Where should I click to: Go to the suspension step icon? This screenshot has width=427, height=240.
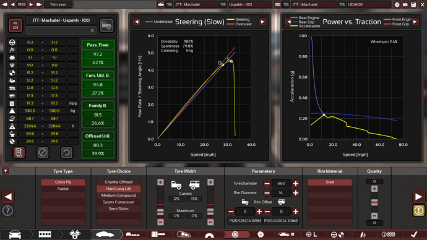coord(363,234)
